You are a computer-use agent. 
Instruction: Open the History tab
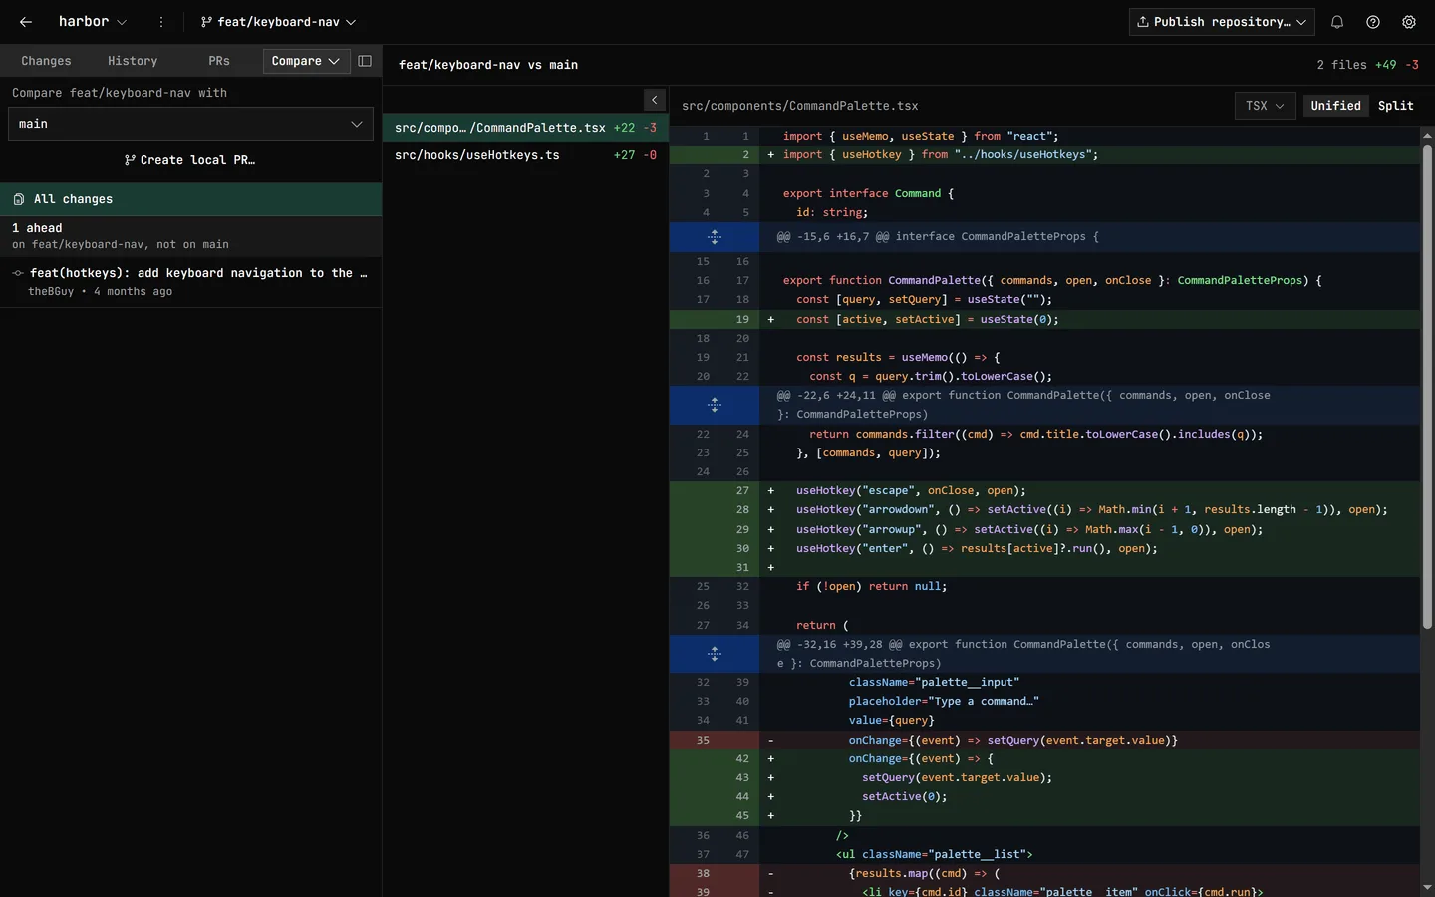[133, 61]
